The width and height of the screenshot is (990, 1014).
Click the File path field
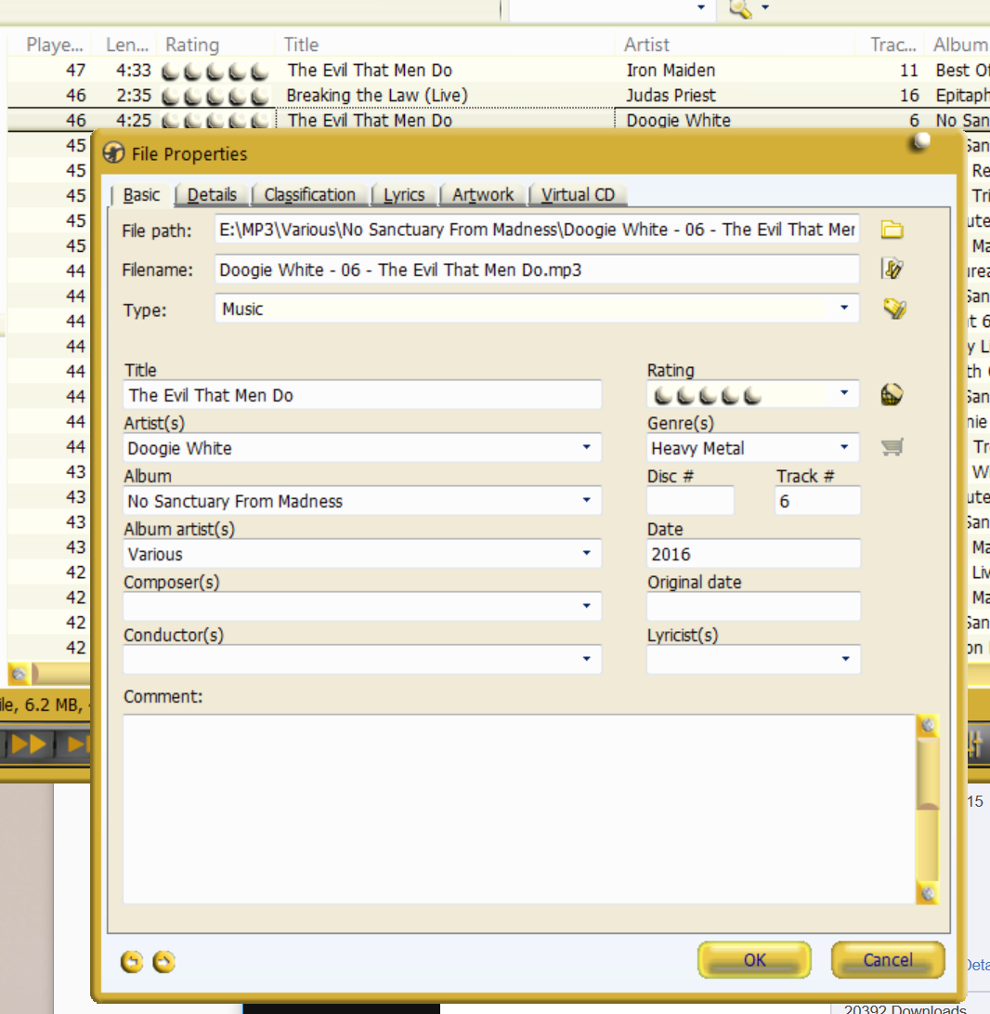tap(537, 230)
